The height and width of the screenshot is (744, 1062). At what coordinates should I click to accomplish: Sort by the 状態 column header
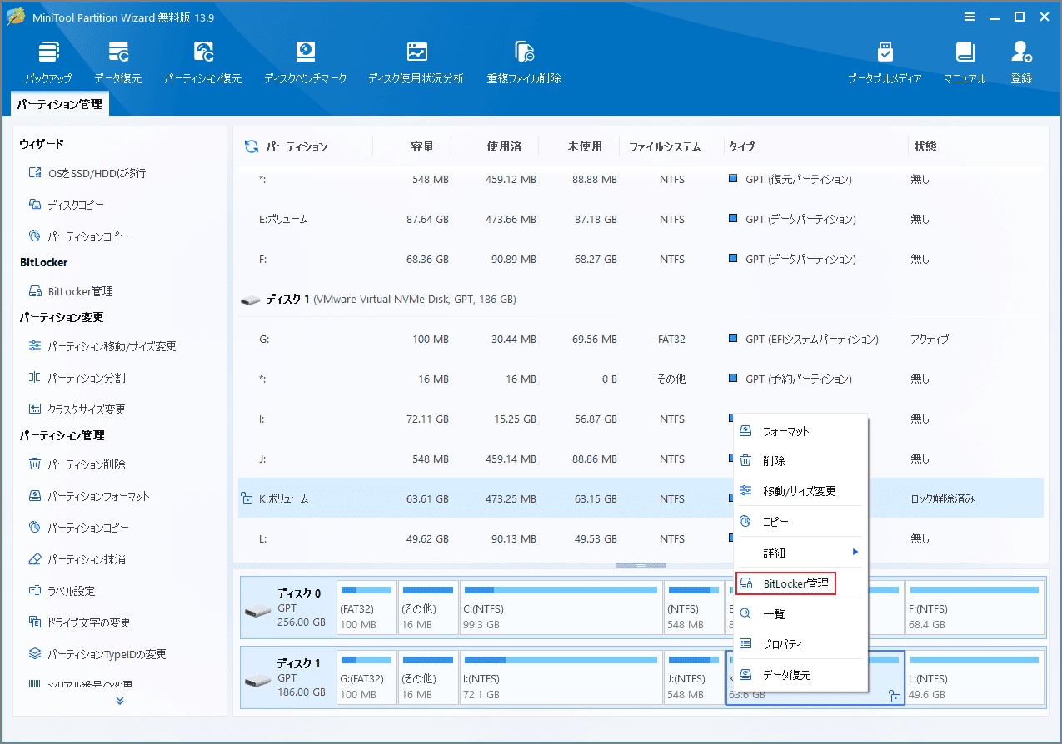[925, 146]
